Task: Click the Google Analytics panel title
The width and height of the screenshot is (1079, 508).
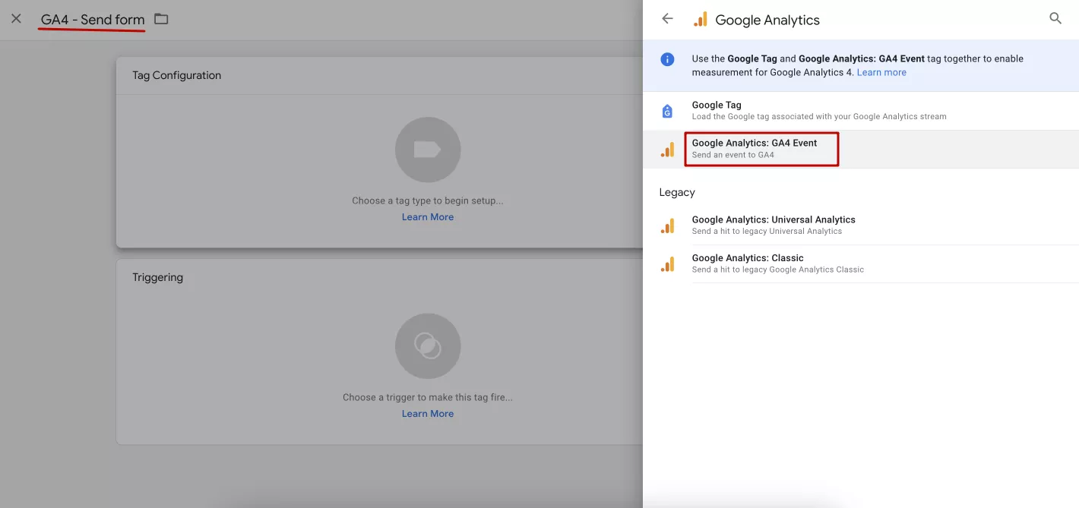Action: (767, 21)
